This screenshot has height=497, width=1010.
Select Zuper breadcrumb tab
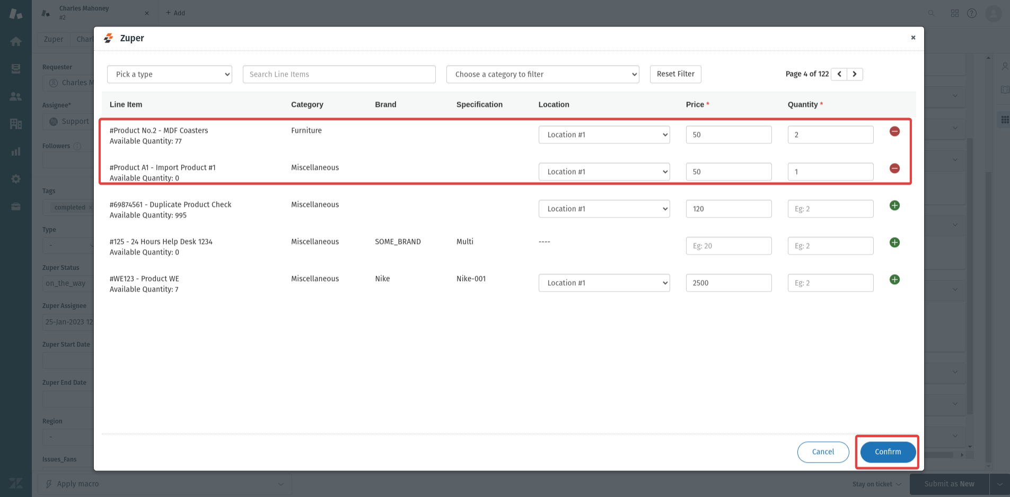(53, 39)
